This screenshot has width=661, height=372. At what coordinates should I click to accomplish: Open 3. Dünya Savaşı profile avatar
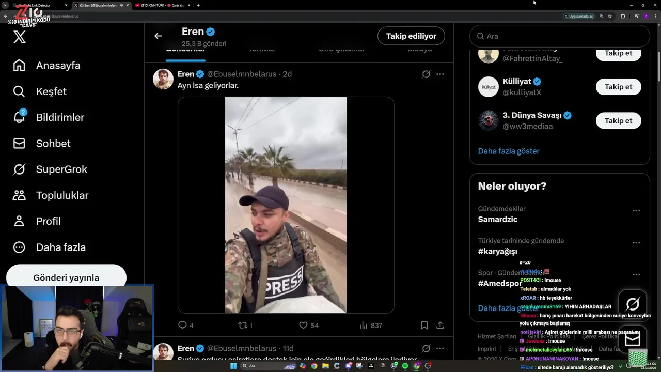click(x=488, y=120)
